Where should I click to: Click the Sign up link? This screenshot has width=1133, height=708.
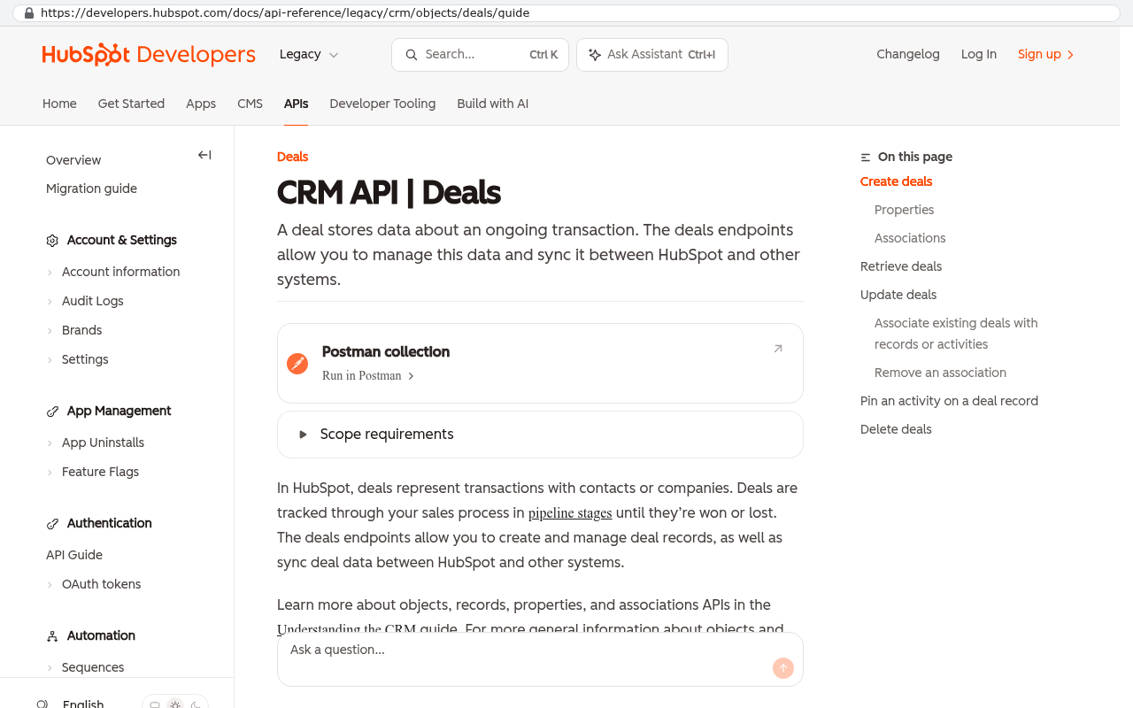coord(1046,55)
